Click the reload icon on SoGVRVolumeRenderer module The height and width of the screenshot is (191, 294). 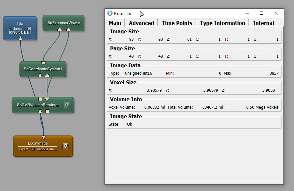67,105
